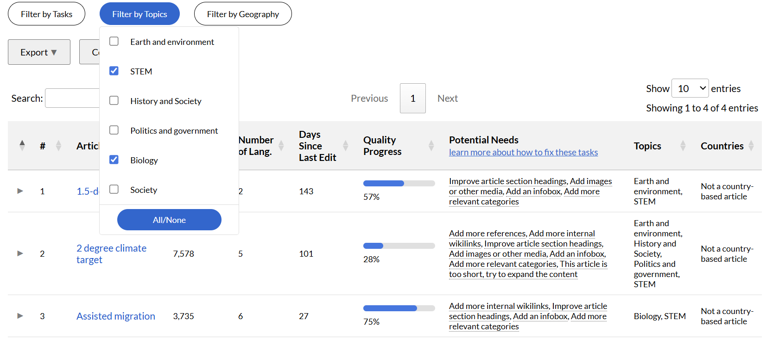Image resolution: width=766 pixels, height=339 pixels.
Task: Open the Filter by Geography menu
Action: (243, 14)
